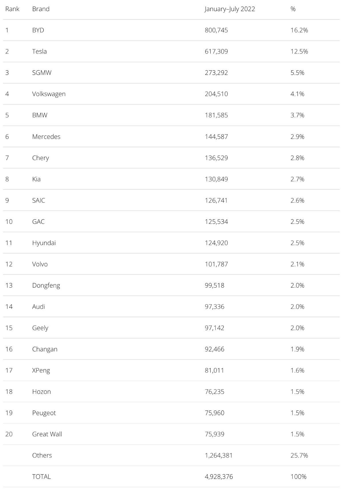Click Kia's 2.7% percentage
This screenshot has height=492, width=344.
297,179
